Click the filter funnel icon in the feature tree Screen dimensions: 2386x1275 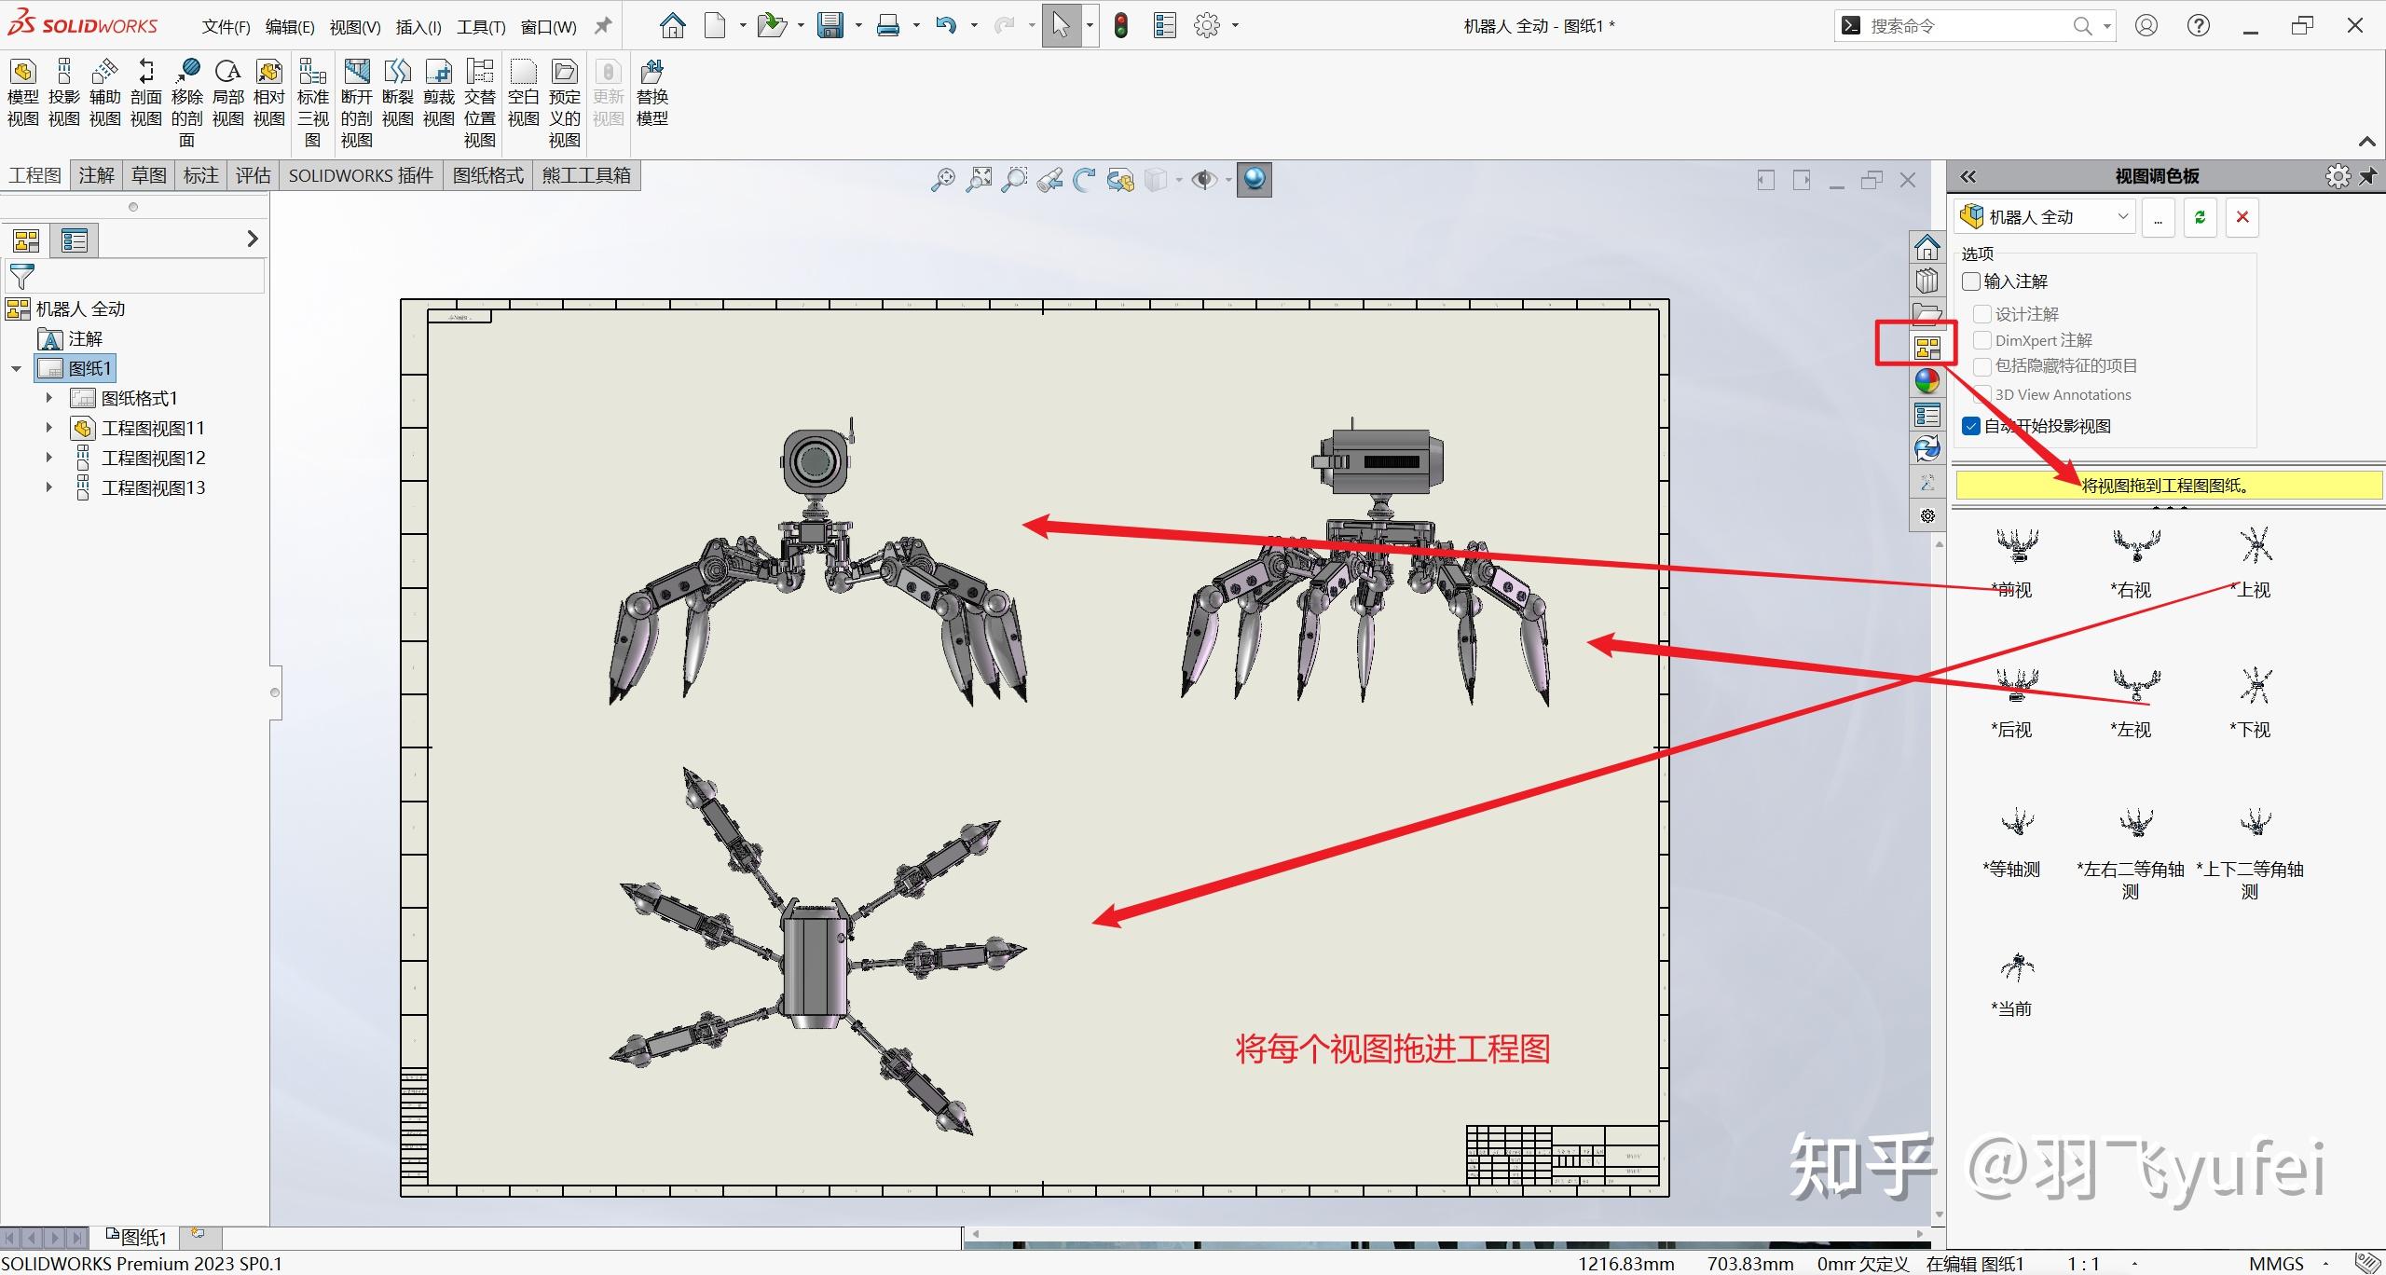(x=21, y=276)
